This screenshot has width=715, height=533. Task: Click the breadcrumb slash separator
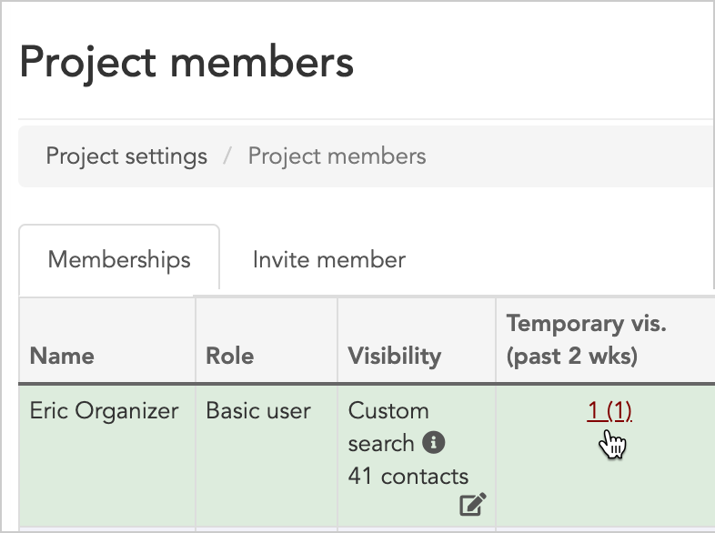227,156
